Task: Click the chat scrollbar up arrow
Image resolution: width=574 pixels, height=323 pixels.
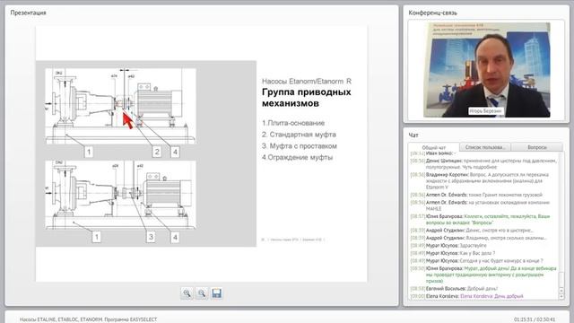Action: click(561, 291)
